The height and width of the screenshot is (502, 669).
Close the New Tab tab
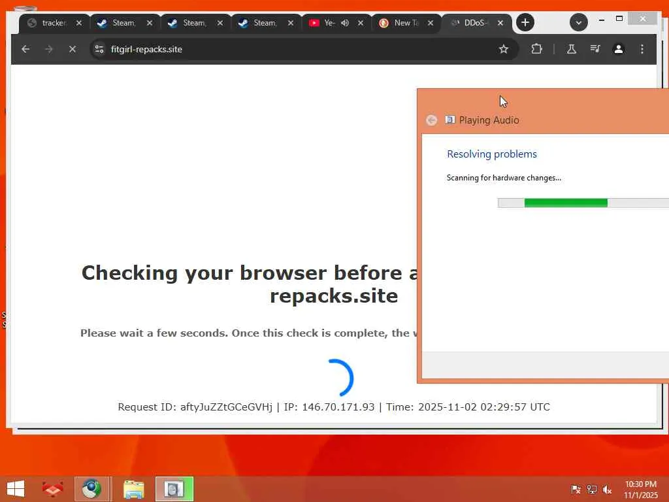coord(431,23)
